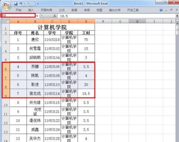Viewport: 179px width, 142px height.
Task: Click the 姓名 header cell
Action: coord(35,33)
